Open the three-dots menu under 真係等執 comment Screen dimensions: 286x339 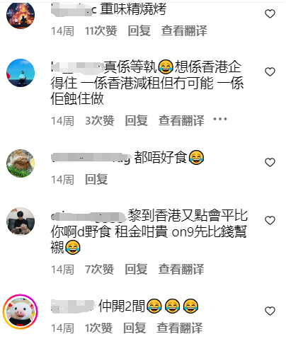[x=220, y=119]
